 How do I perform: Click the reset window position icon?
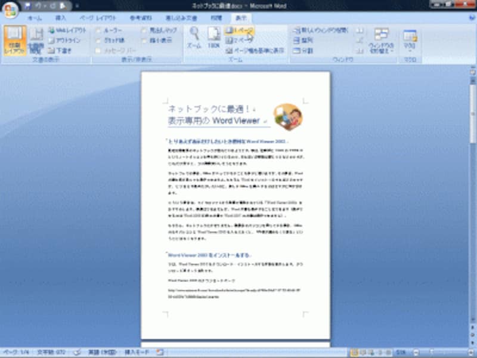pos(360,50)
